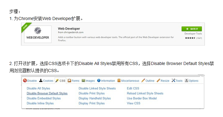Click the star in the Rate It button
Screen dimensions: 223x117
coord(187,29)
